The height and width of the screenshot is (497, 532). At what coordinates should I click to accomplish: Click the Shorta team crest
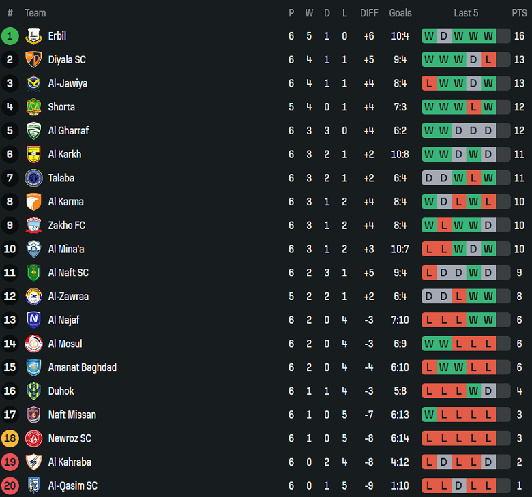[33, 107]
